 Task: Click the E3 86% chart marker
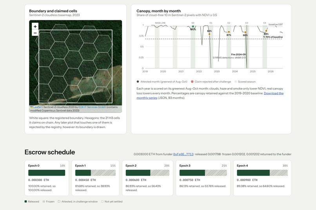(x=245, y=32)
